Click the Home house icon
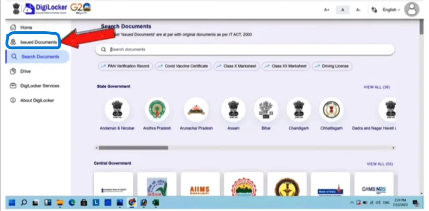This screenshot has height=211, width=429. tap(13, 27)
